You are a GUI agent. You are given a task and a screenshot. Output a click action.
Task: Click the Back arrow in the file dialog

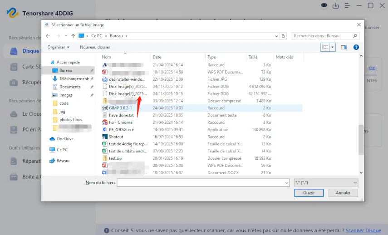[48, 36]
